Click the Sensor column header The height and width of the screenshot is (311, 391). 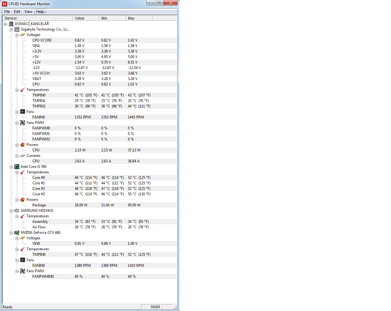point(38,18)
